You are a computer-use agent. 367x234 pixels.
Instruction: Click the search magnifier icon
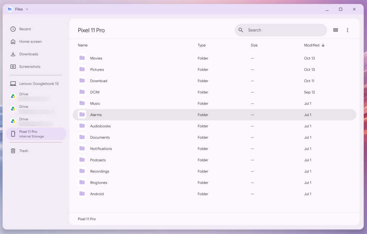click(240, 30)
